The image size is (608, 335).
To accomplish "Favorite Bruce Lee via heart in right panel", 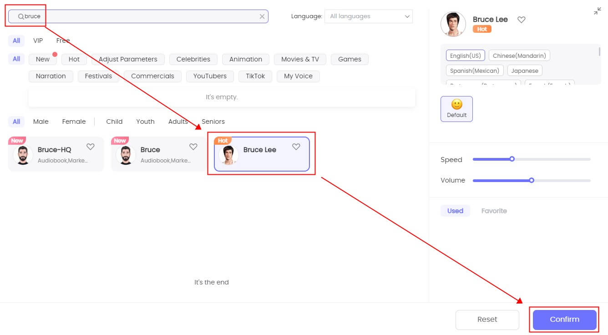I will click(522, 20).
